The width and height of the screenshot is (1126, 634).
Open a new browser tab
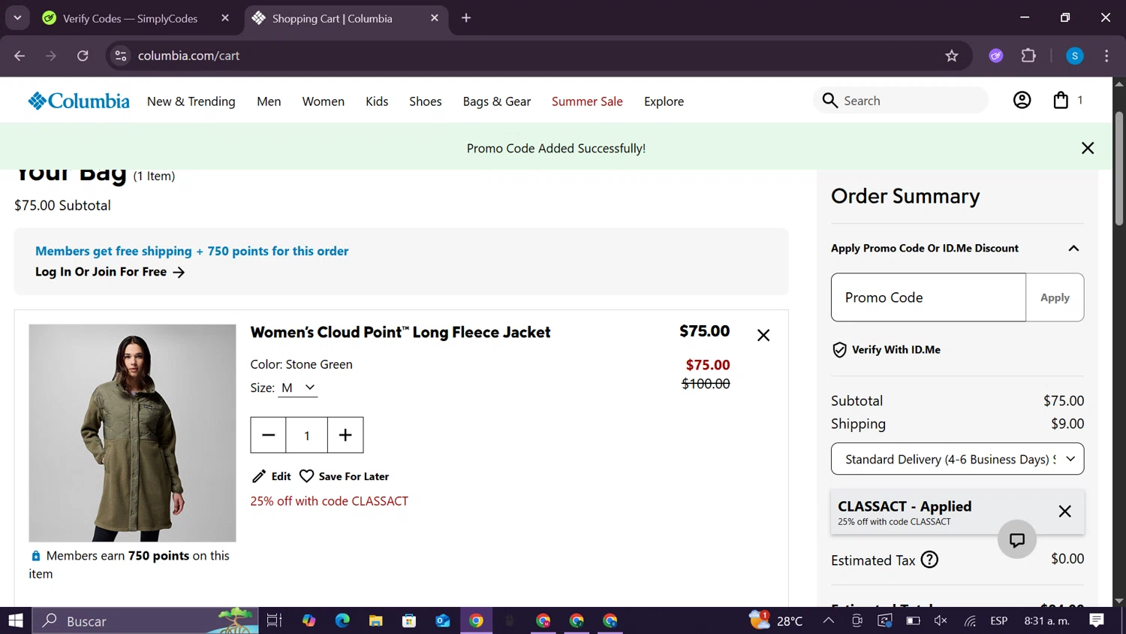pos(466,18)
